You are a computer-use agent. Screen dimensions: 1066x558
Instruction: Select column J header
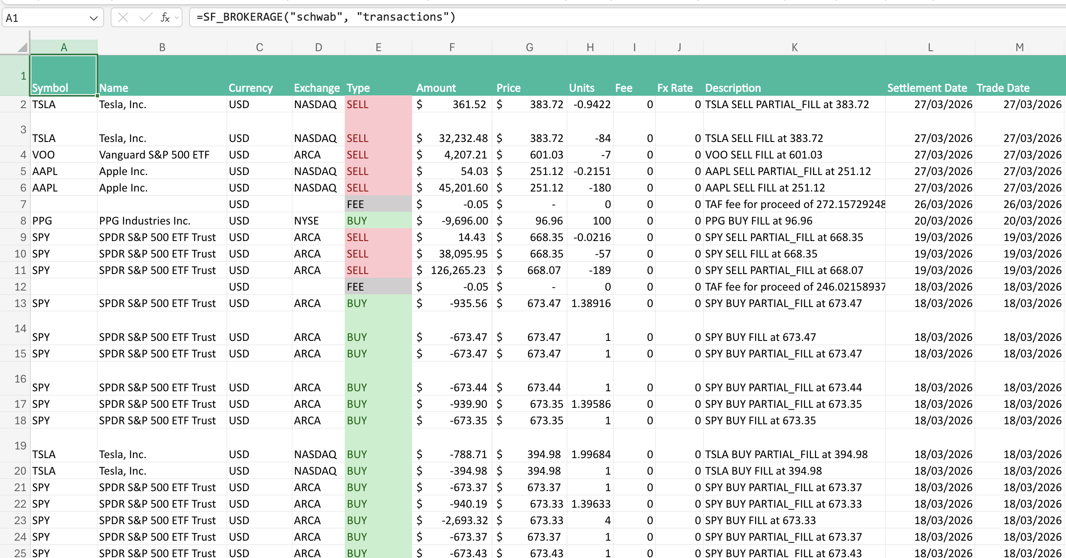[680, 47]
